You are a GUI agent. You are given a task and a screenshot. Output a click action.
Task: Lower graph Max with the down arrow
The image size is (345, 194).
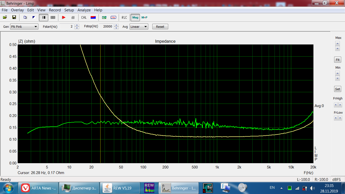coord(337,48)
